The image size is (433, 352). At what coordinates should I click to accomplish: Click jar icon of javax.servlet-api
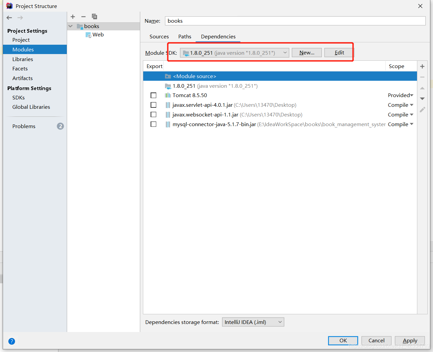click(168, 105)
